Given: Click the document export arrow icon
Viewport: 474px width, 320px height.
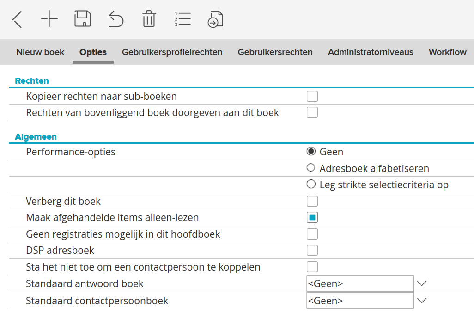Looking at the screenshot, I should coord(216,19).
